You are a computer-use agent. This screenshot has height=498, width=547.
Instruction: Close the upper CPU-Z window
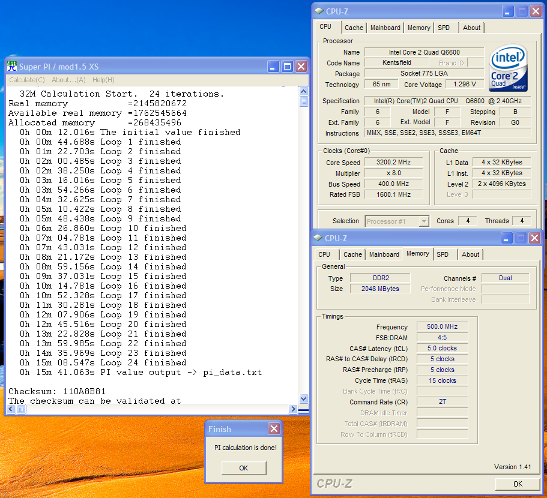536,11
